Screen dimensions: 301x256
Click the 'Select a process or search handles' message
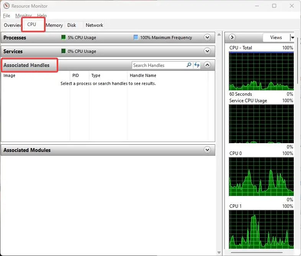click(x=108, y=83)
